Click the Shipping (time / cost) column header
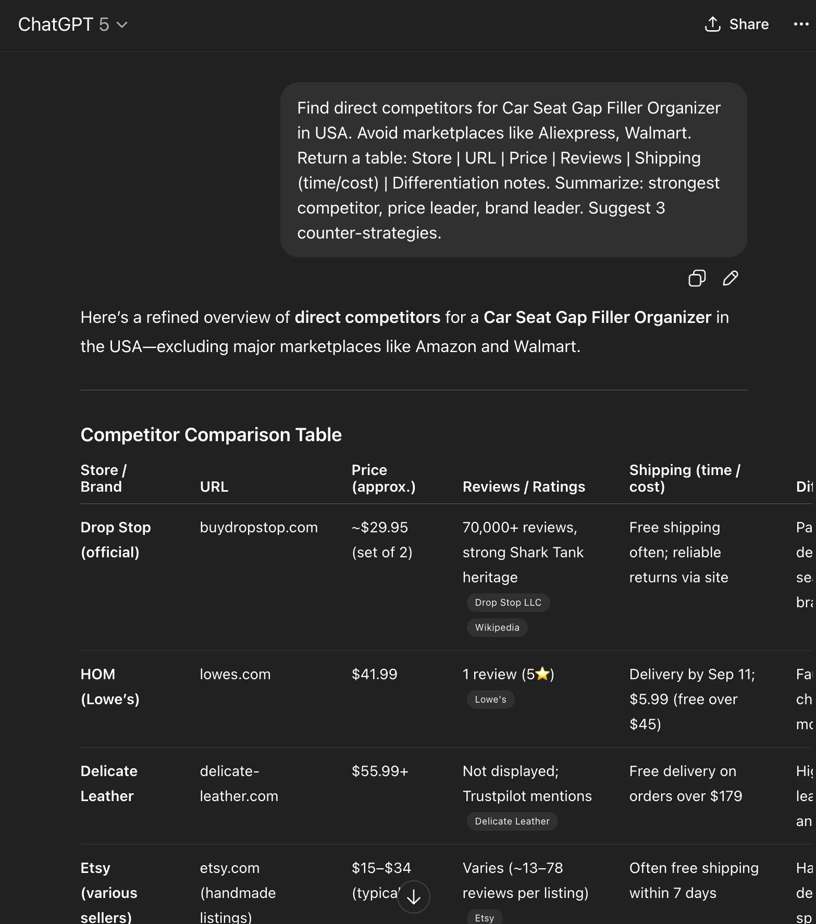 (x=684, y=478)
